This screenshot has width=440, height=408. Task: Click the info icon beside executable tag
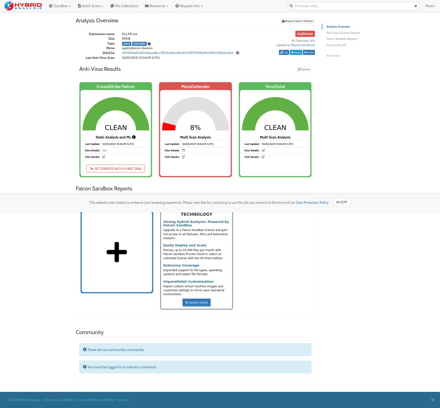coord(149,44)
